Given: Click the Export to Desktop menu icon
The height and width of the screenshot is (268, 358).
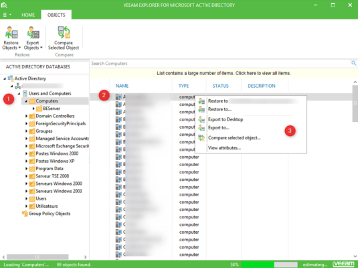Looking at the screenshot, I should tap(201, 119).
